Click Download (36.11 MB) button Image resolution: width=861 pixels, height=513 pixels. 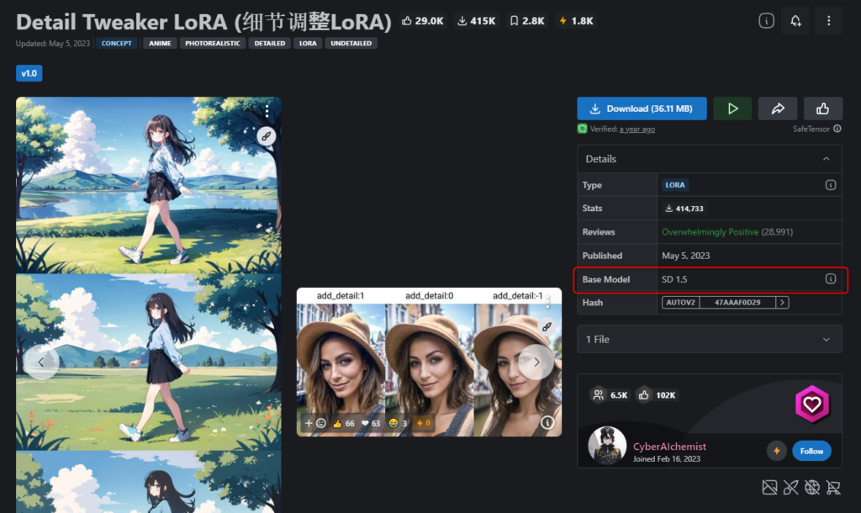pos(642,108)
